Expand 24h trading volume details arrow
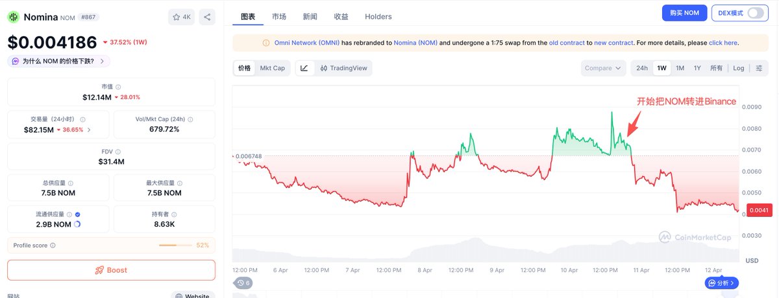The image size is (779, 298). point(89,130)
